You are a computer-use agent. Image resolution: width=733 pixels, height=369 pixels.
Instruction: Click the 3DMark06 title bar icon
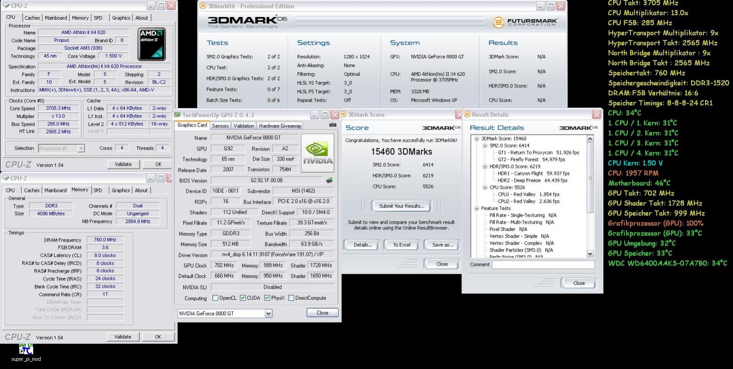tap(203, 6)
